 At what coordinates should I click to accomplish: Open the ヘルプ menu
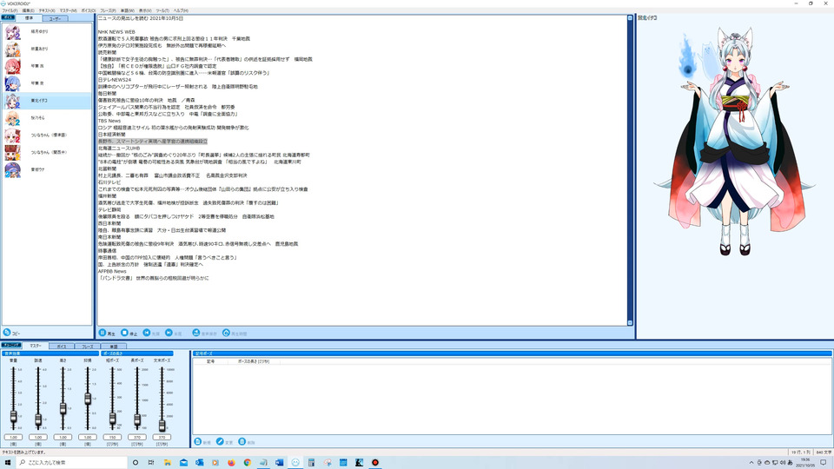(181, 10)
